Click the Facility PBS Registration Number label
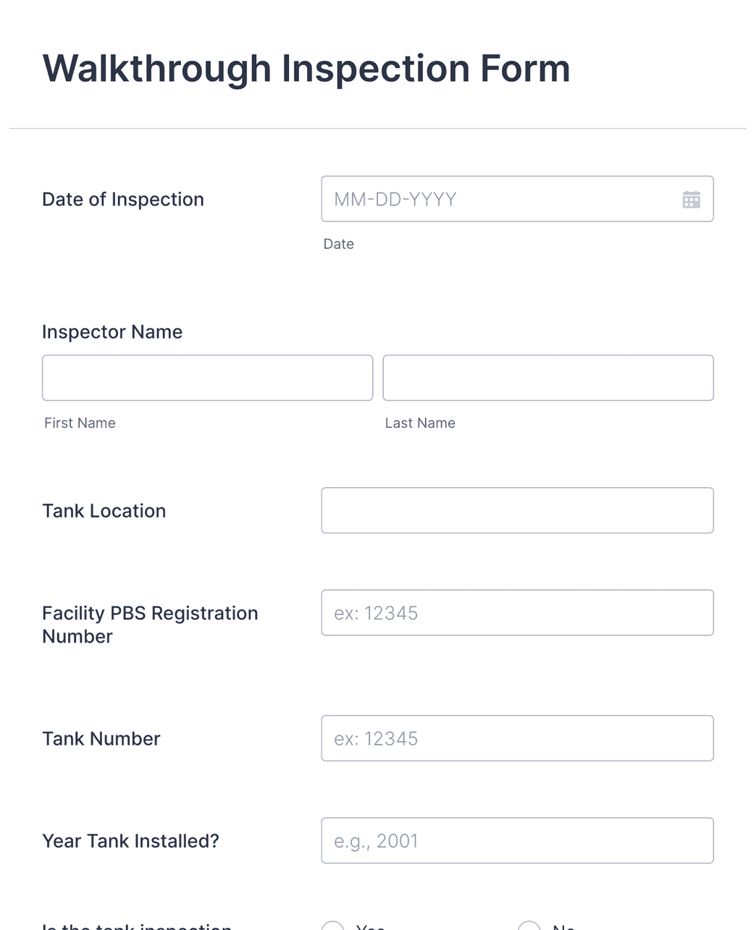Image resolution: width=756 pixels, height=930 pixels. [x=150, y=624]
